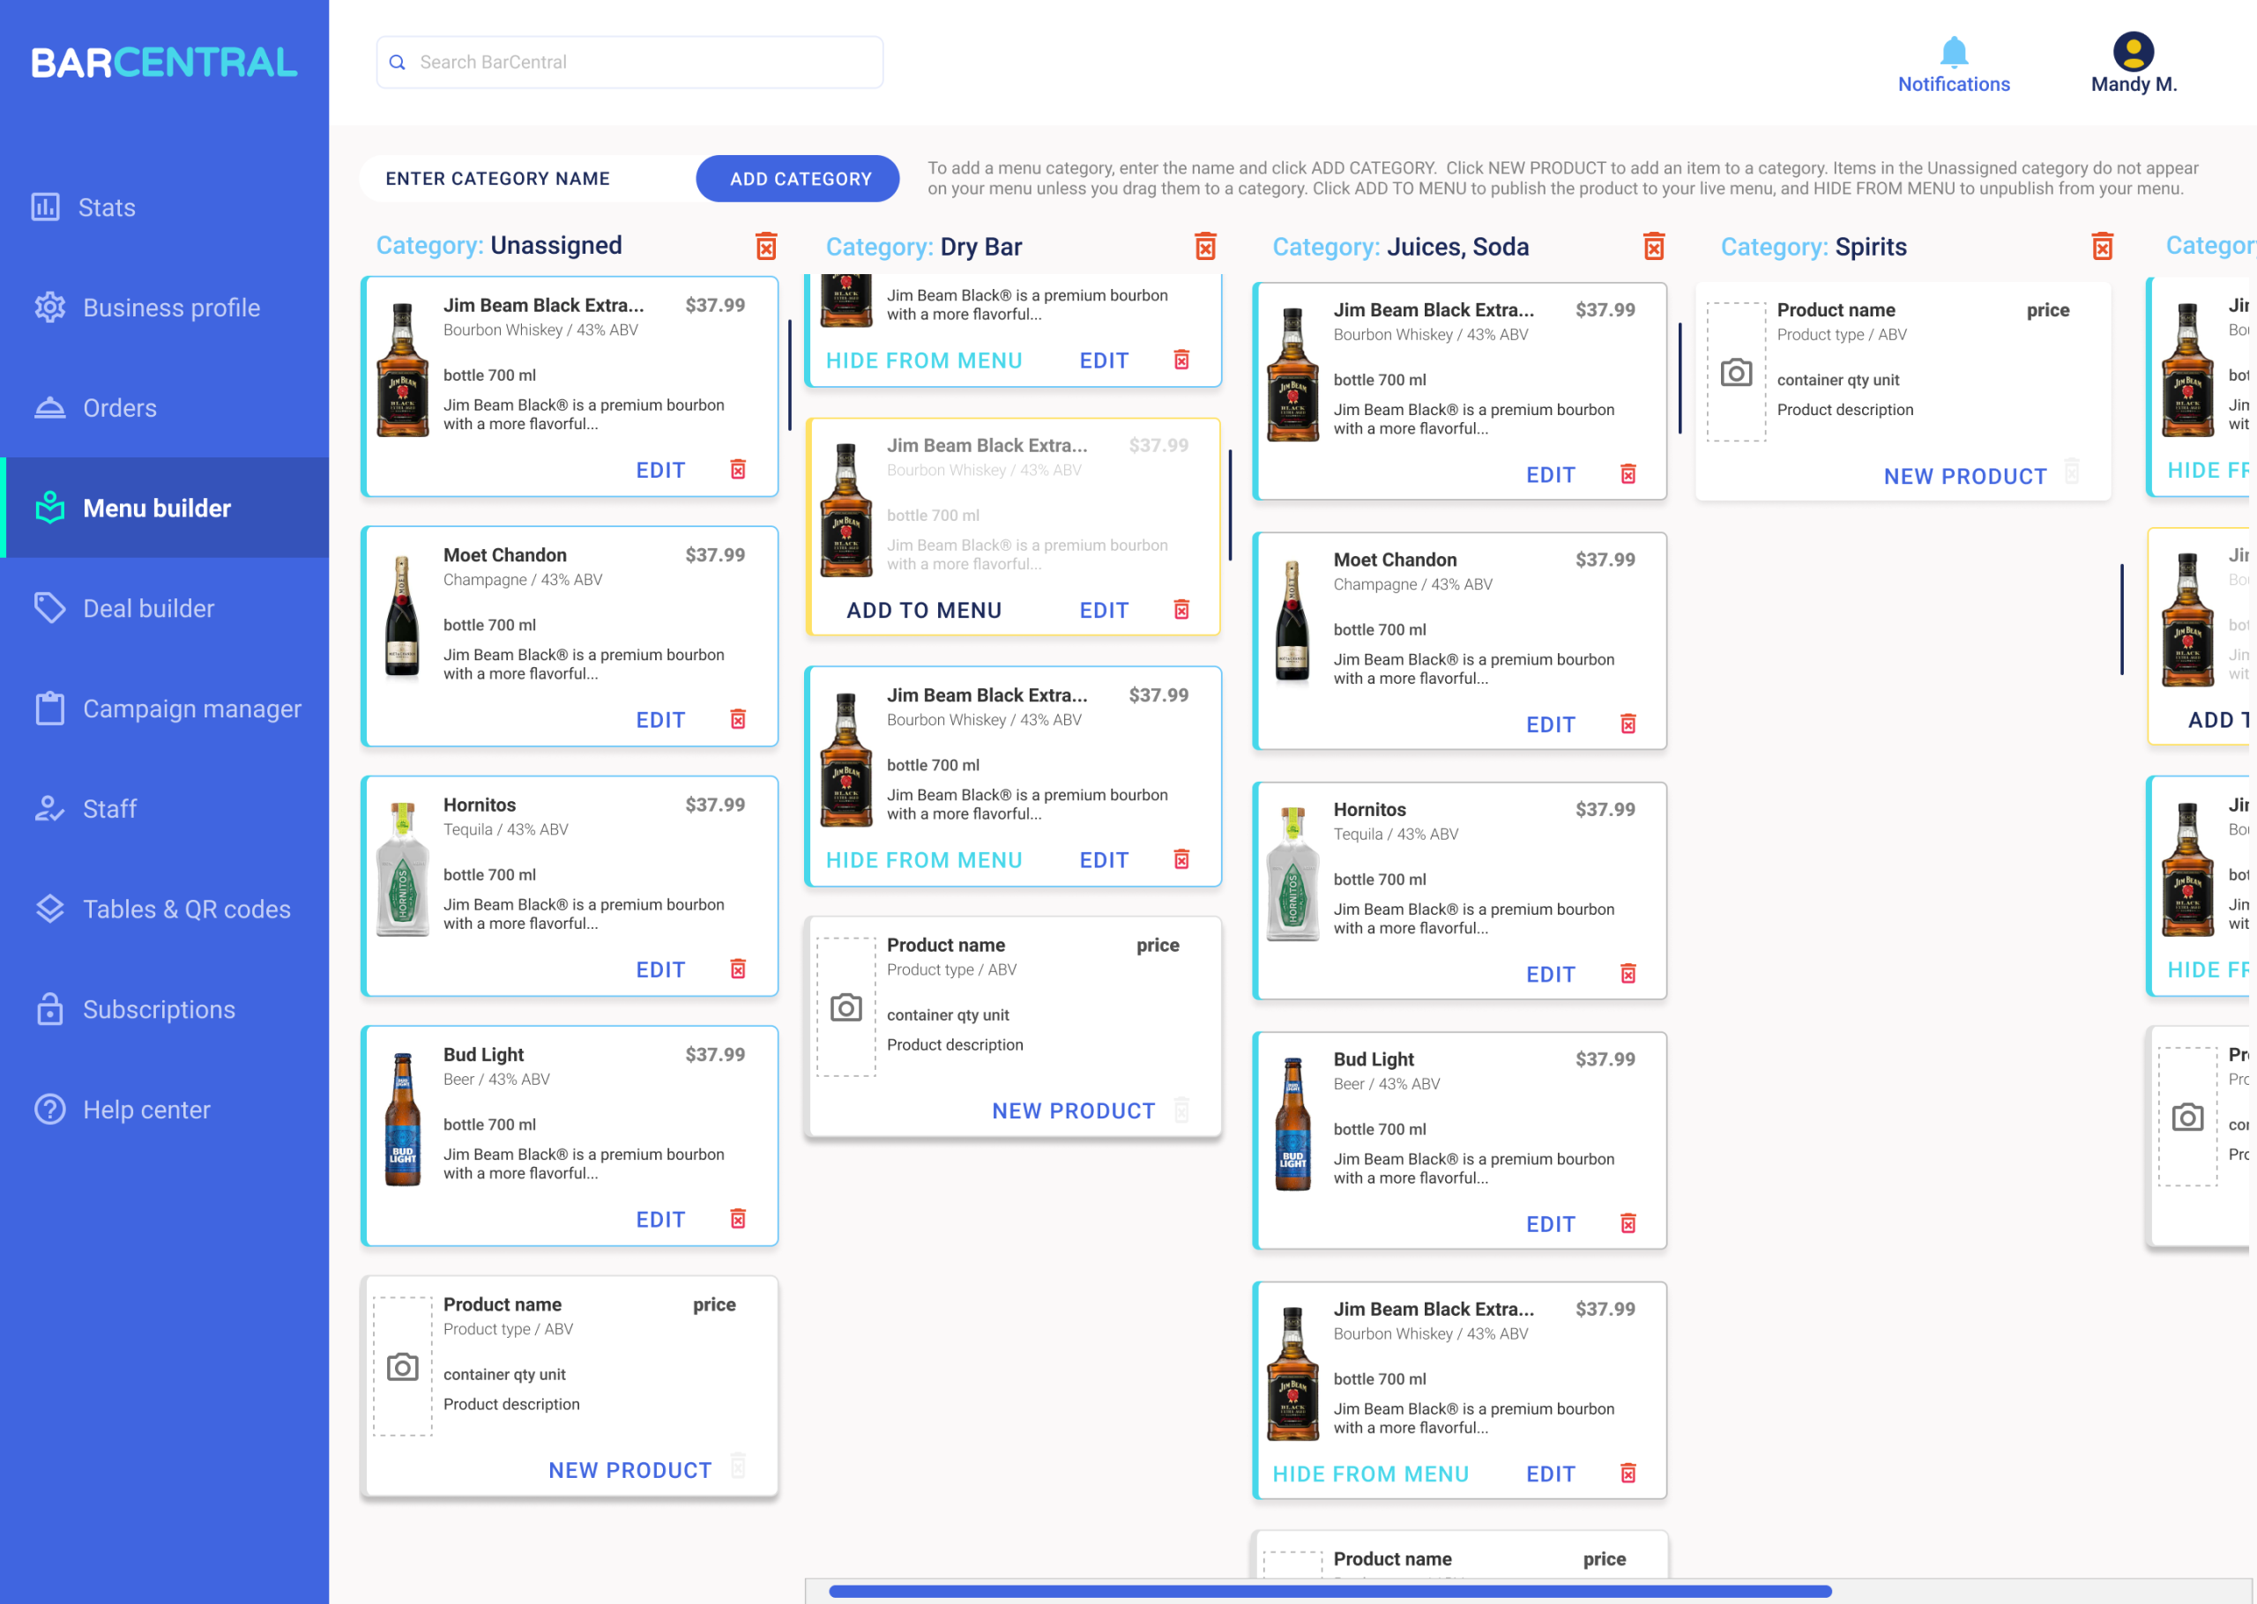Open the Staff section
2257x1604 pixels.
click(108, 809)
